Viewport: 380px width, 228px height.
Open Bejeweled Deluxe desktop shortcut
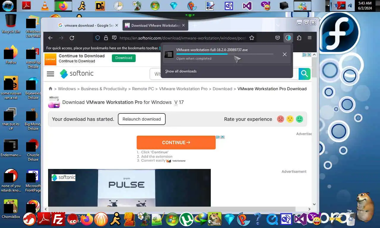coord(33,88)
